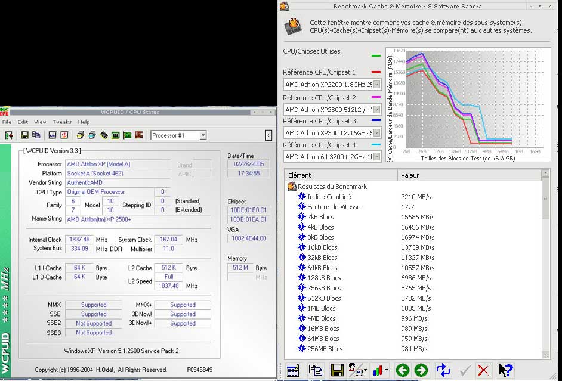The image size is (562, 381).
Task: Open Reference 3 AMD Athlon XP3000 dropdown
Action: pyautogui.click(x=376, y=133)
